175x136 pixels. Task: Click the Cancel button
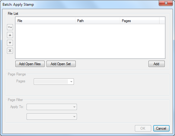[161, 128]
